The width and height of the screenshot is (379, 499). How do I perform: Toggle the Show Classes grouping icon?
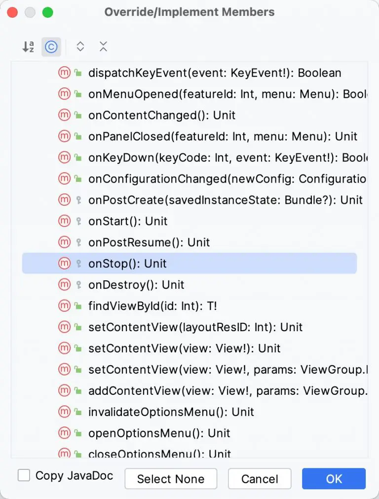click(51, 46)
